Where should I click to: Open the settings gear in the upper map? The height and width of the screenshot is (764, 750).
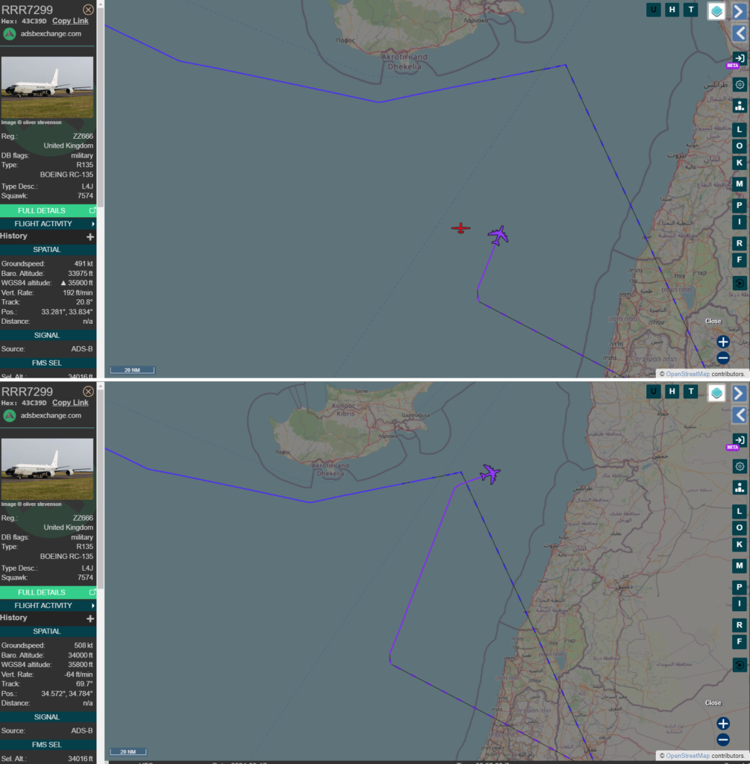coord(740,85)
